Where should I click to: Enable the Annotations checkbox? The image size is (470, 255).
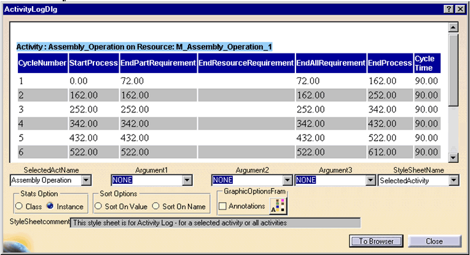click(x=222, y=206)
